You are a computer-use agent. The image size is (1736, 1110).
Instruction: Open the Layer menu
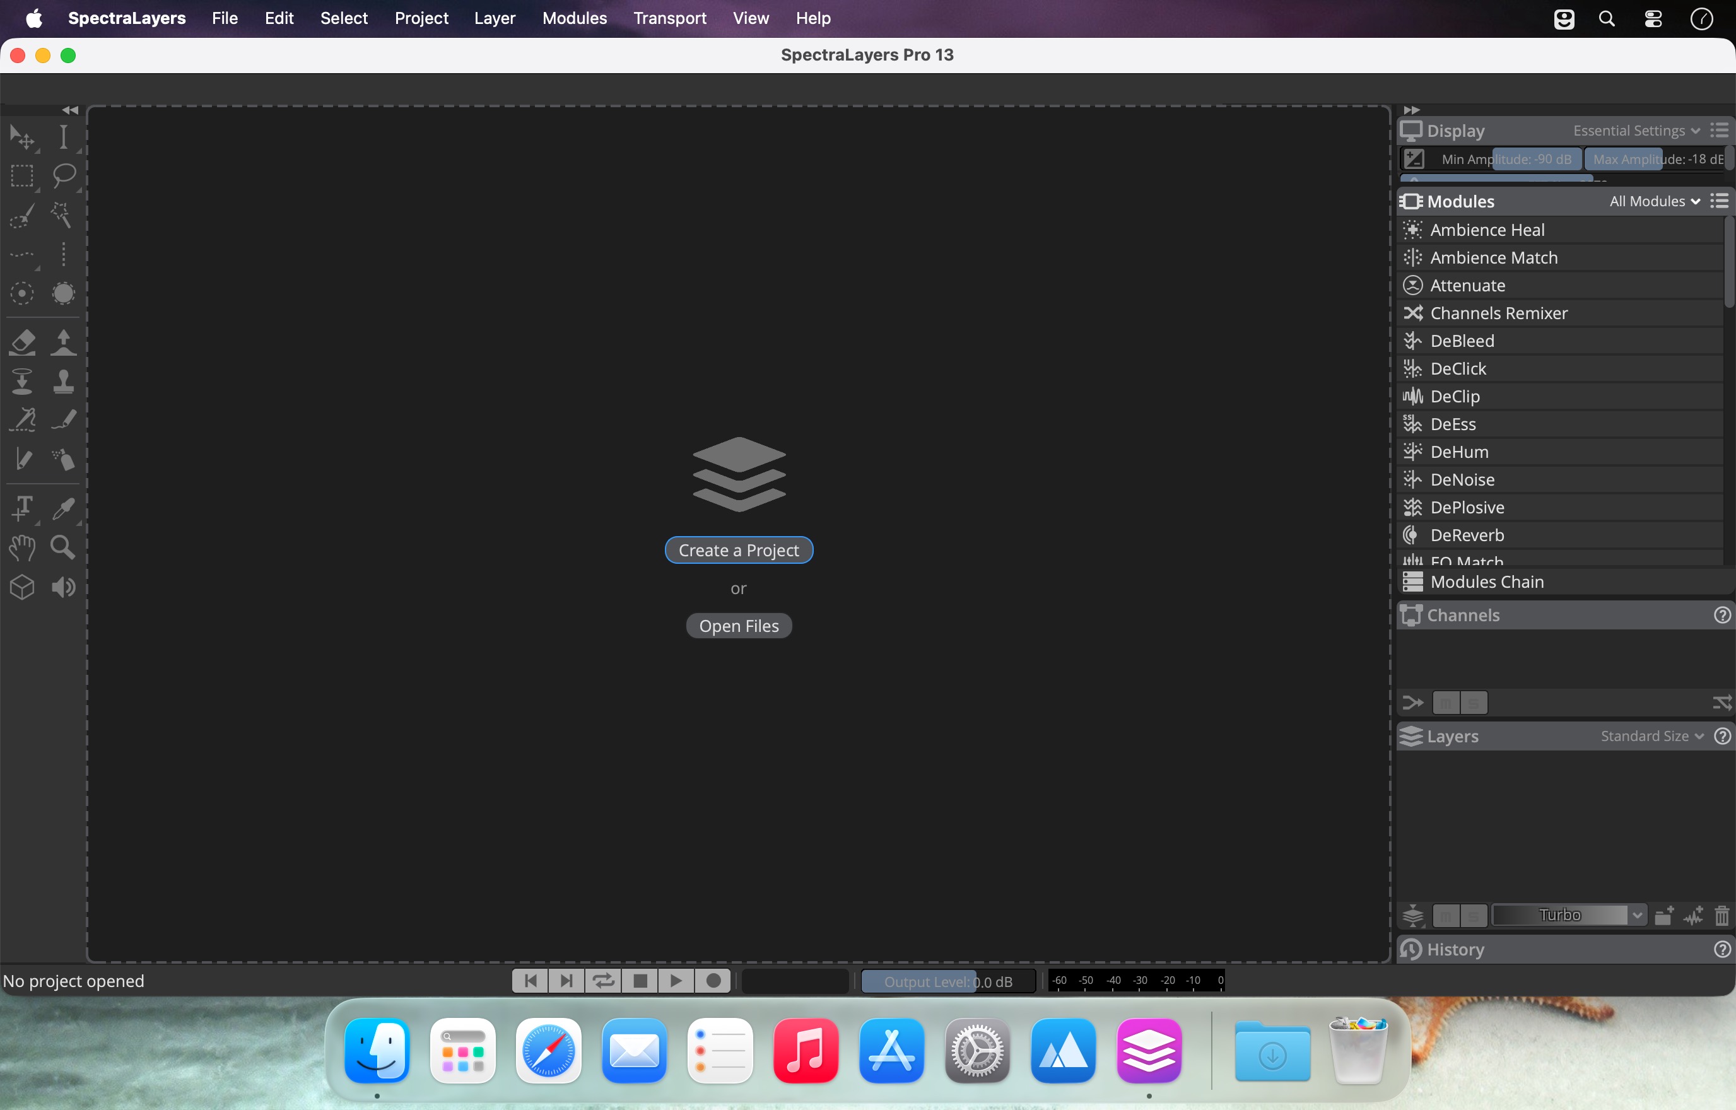pyautogui.click(x=495, y=18)
